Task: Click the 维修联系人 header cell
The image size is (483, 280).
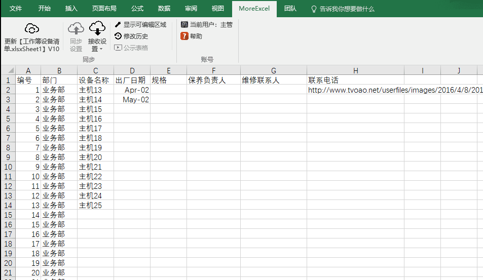Action: pos(274,80)
